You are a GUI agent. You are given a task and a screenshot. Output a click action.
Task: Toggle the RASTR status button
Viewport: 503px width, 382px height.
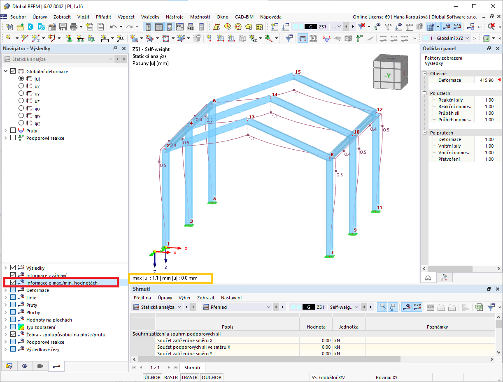pyautogui.click(x=171, y=377)
